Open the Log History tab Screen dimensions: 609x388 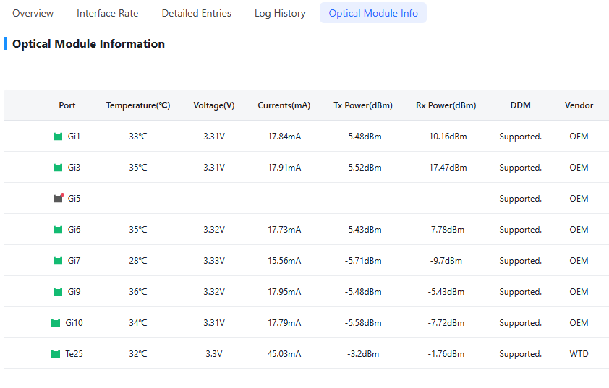pyautogui.click(x=280, y=13)
